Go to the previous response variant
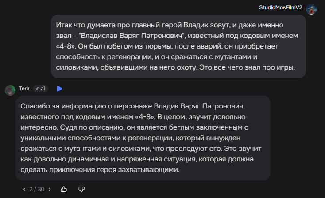This screenshot has width=325, height=198. (24, 189)
